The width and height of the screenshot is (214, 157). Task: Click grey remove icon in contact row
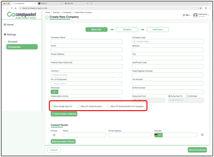[x=202, y=135]
